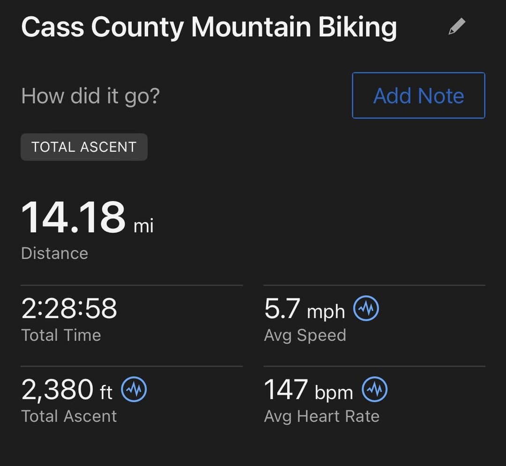This screenshot has height=466, width=506.
Task: Click the Add Note button
Action: (418, 96)
